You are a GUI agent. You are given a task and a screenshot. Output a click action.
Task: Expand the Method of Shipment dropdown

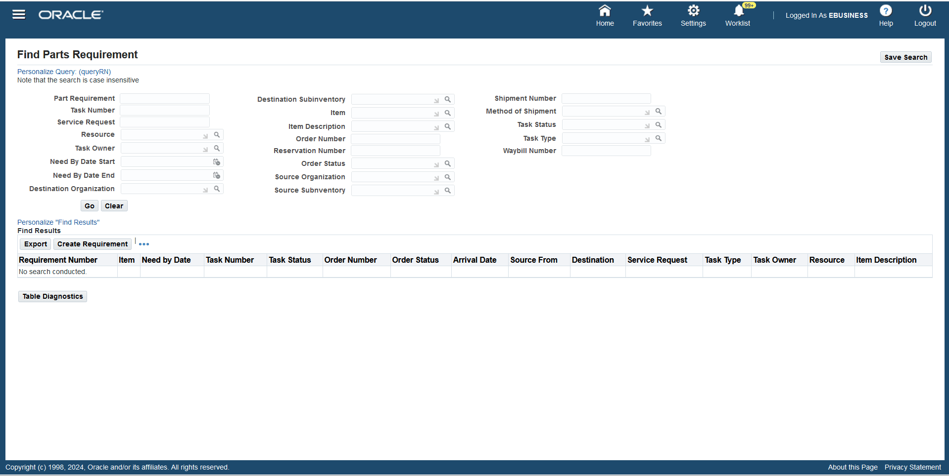pyautogui.click(x=647, y=111)
